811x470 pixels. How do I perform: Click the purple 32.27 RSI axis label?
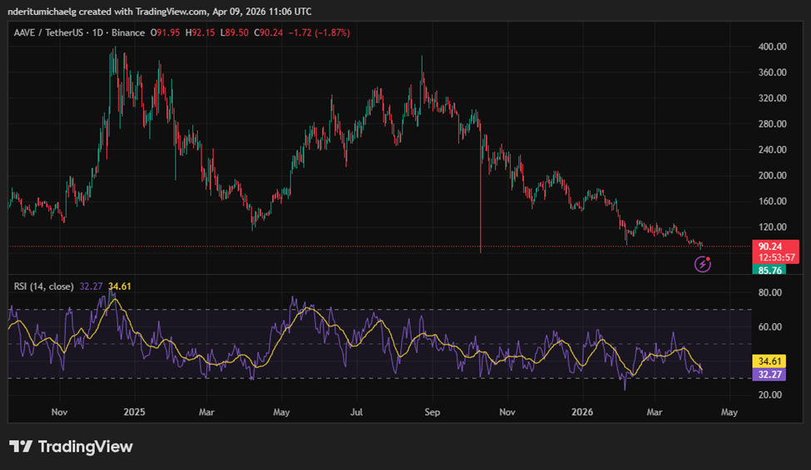point(770,375)
